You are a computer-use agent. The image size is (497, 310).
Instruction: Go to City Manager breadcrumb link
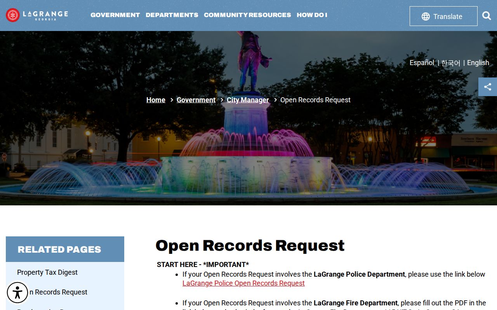248,100
